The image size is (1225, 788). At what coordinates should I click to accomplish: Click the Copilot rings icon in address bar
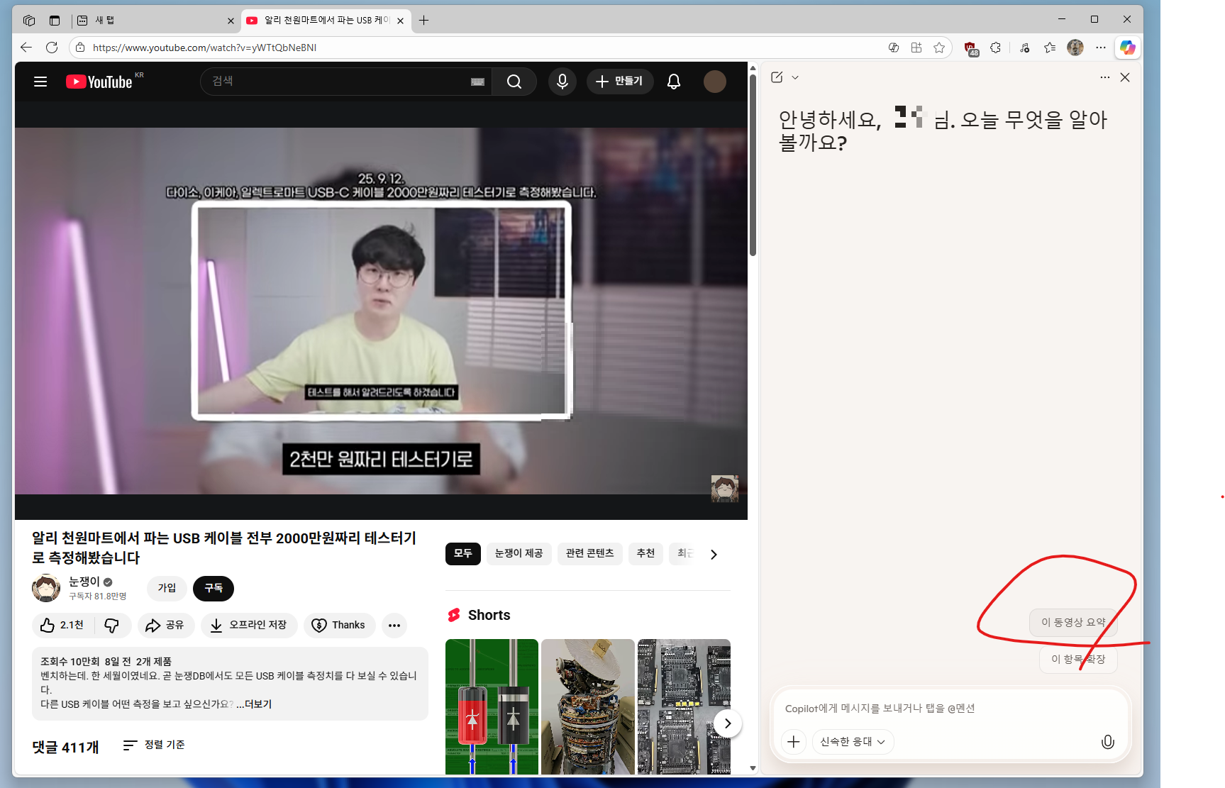tap(894, 48)
